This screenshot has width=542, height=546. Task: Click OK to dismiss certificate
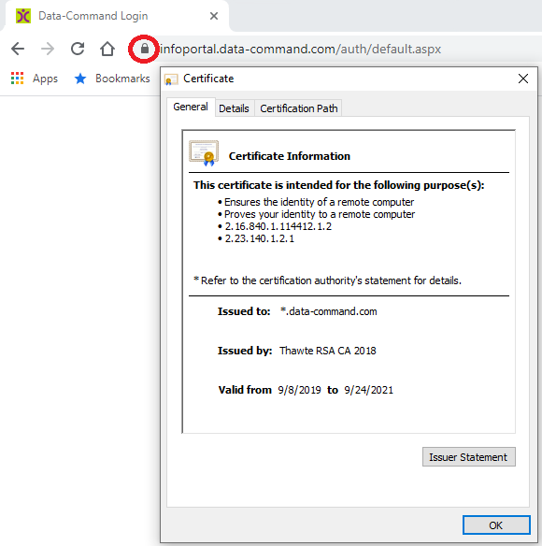pos(496,525)
